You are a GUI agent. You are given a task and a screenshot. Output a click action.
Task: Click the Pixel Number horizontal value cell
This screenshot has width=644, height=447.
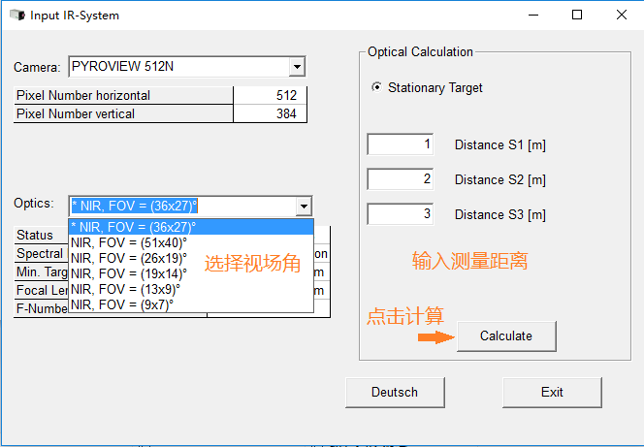coord(270,95)
